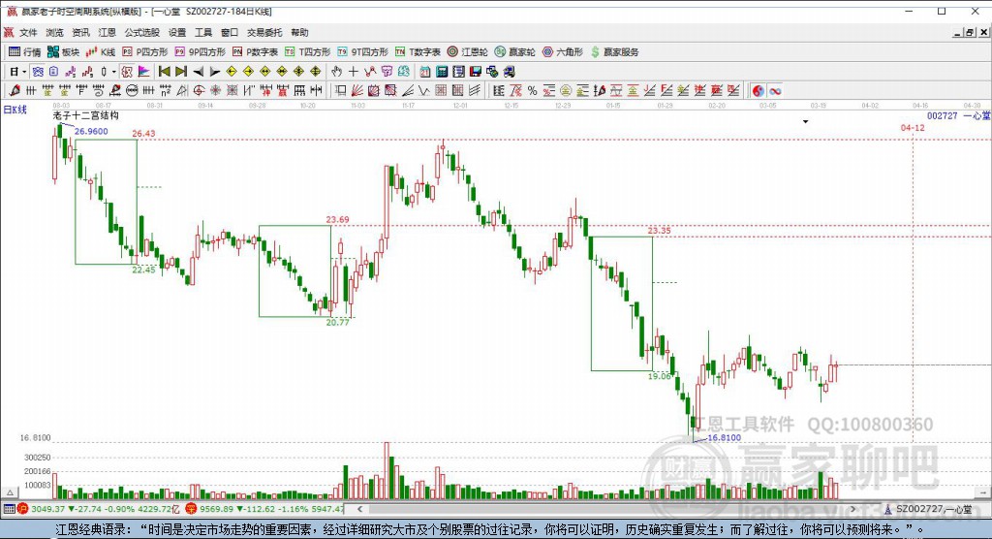Toggle the highlighted pattern-view icon beside 日
Viewport: 992px width, 539px height.
pos(38,72)
